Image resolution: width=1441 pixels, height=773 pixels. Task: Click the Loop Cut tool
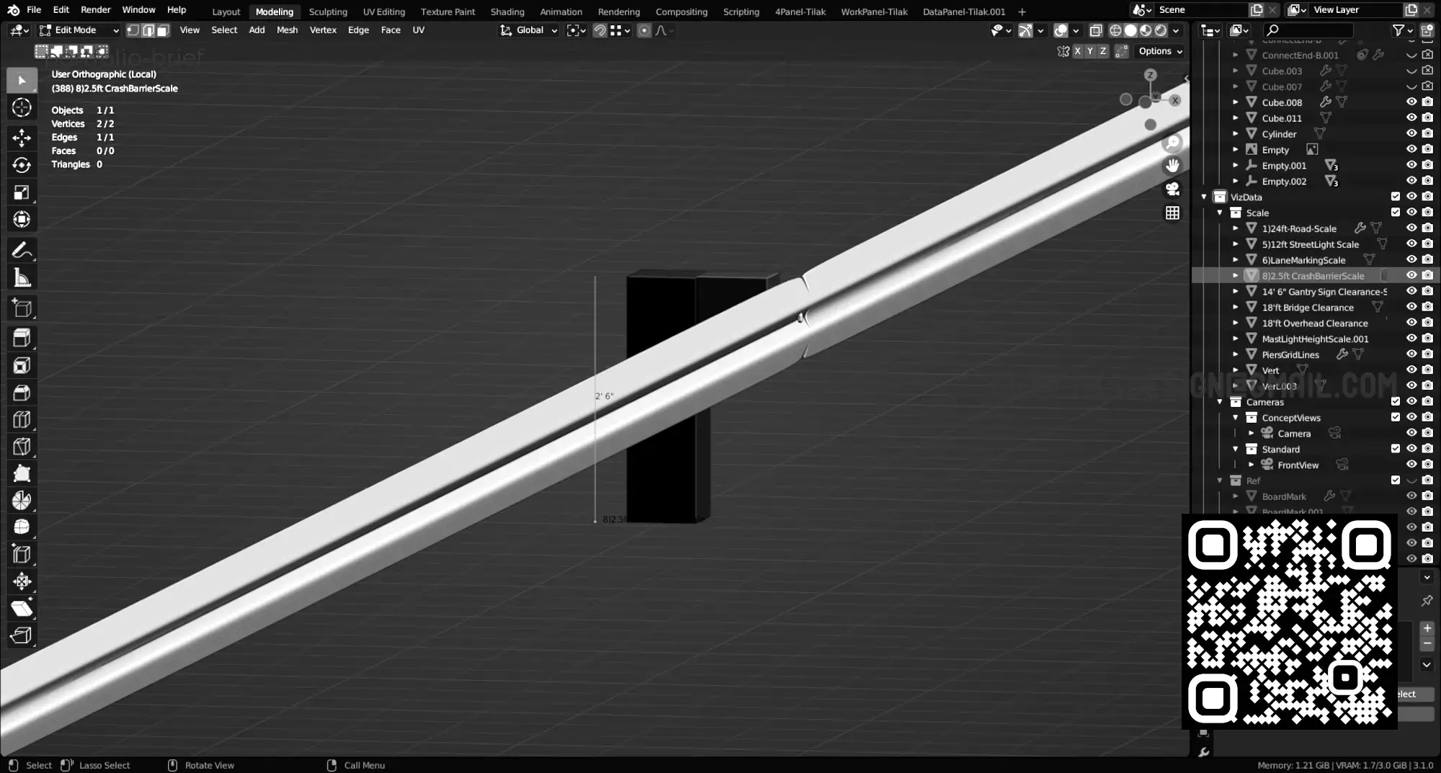click(22, 419)
